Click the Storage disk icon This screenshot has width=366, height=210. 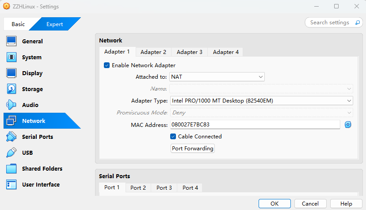[x=11, y=89]
